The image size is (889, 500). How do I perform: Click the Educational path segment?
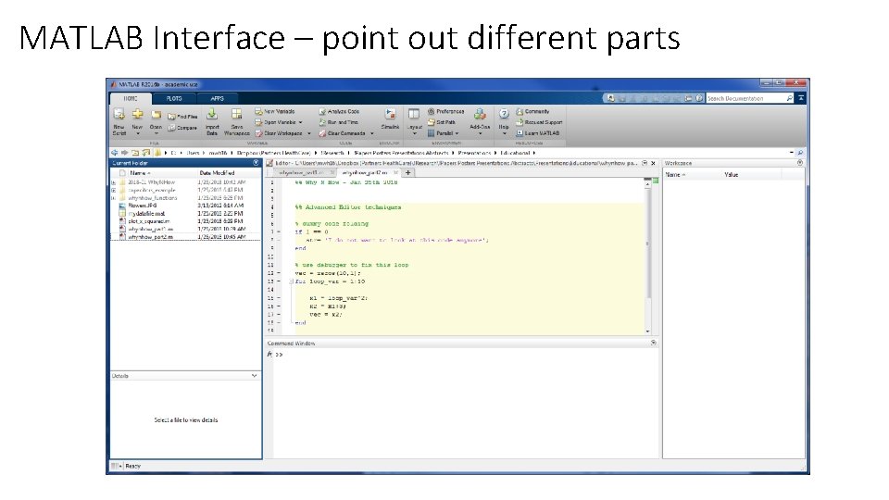(x=515, y=153)
